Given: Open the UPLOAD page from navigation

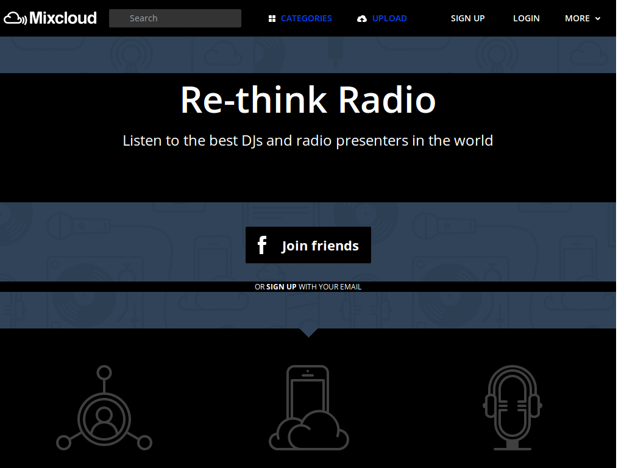Looking at the screenshot, I should pyautogui.click(x=390, y=18).
